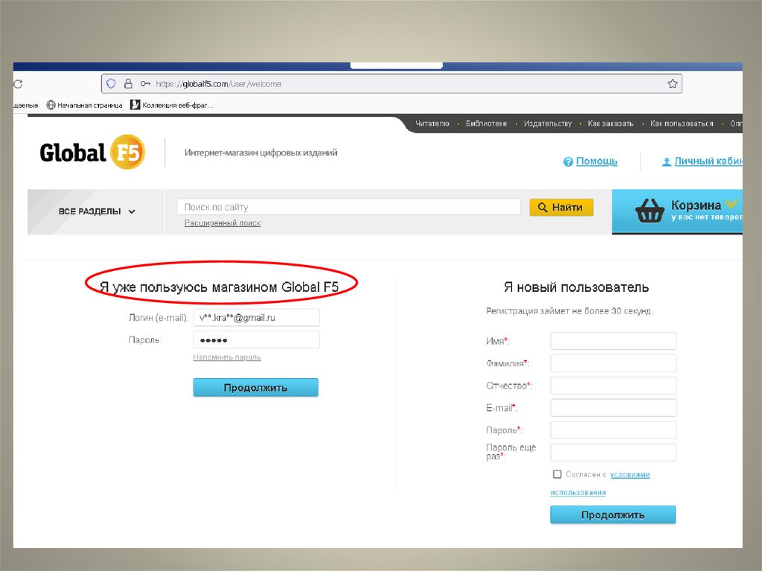
Task: Open the Издательству menu item
Action: tap(548, 124)
